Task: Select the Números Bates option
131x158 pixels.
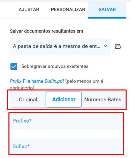Action: coord(103,100)
